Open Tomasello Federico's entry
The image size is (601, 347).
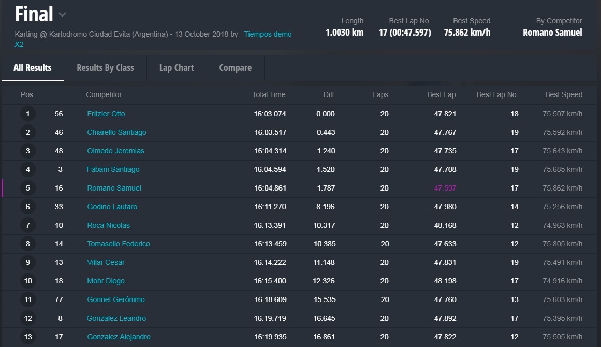[119, 244]
